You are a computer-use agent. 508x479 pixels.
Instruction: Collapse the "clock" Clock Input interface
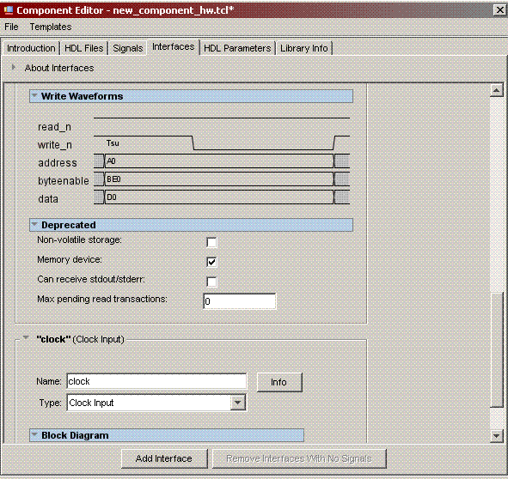pos(26,338)
